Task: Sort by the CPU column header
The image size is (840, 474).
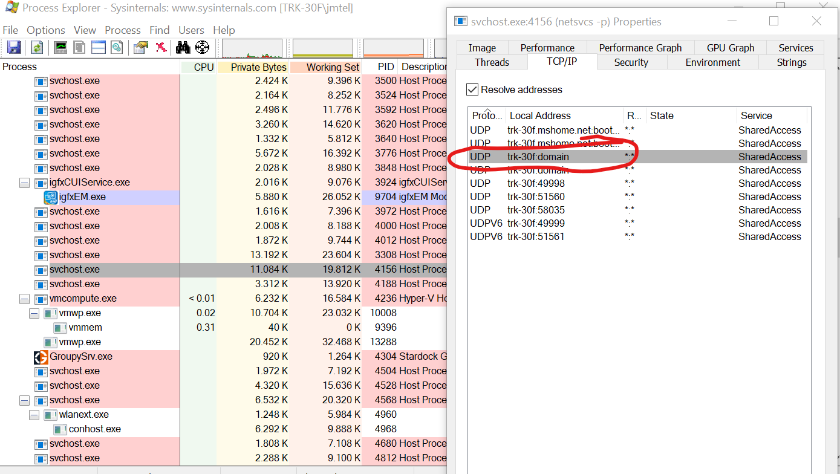Action: 198,67
